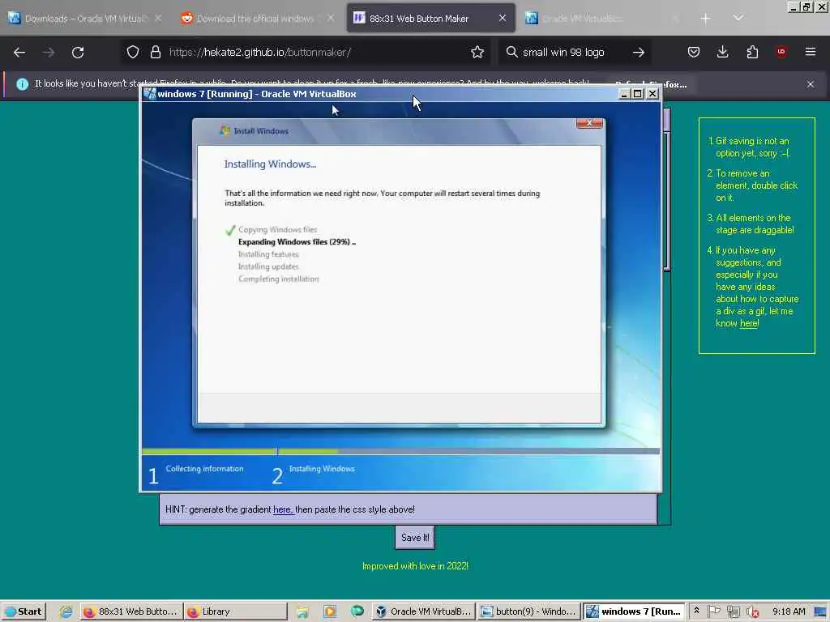Click the green globe taskbar icon
The width and height of the screenshot is (830, 622).
point(357,611)
